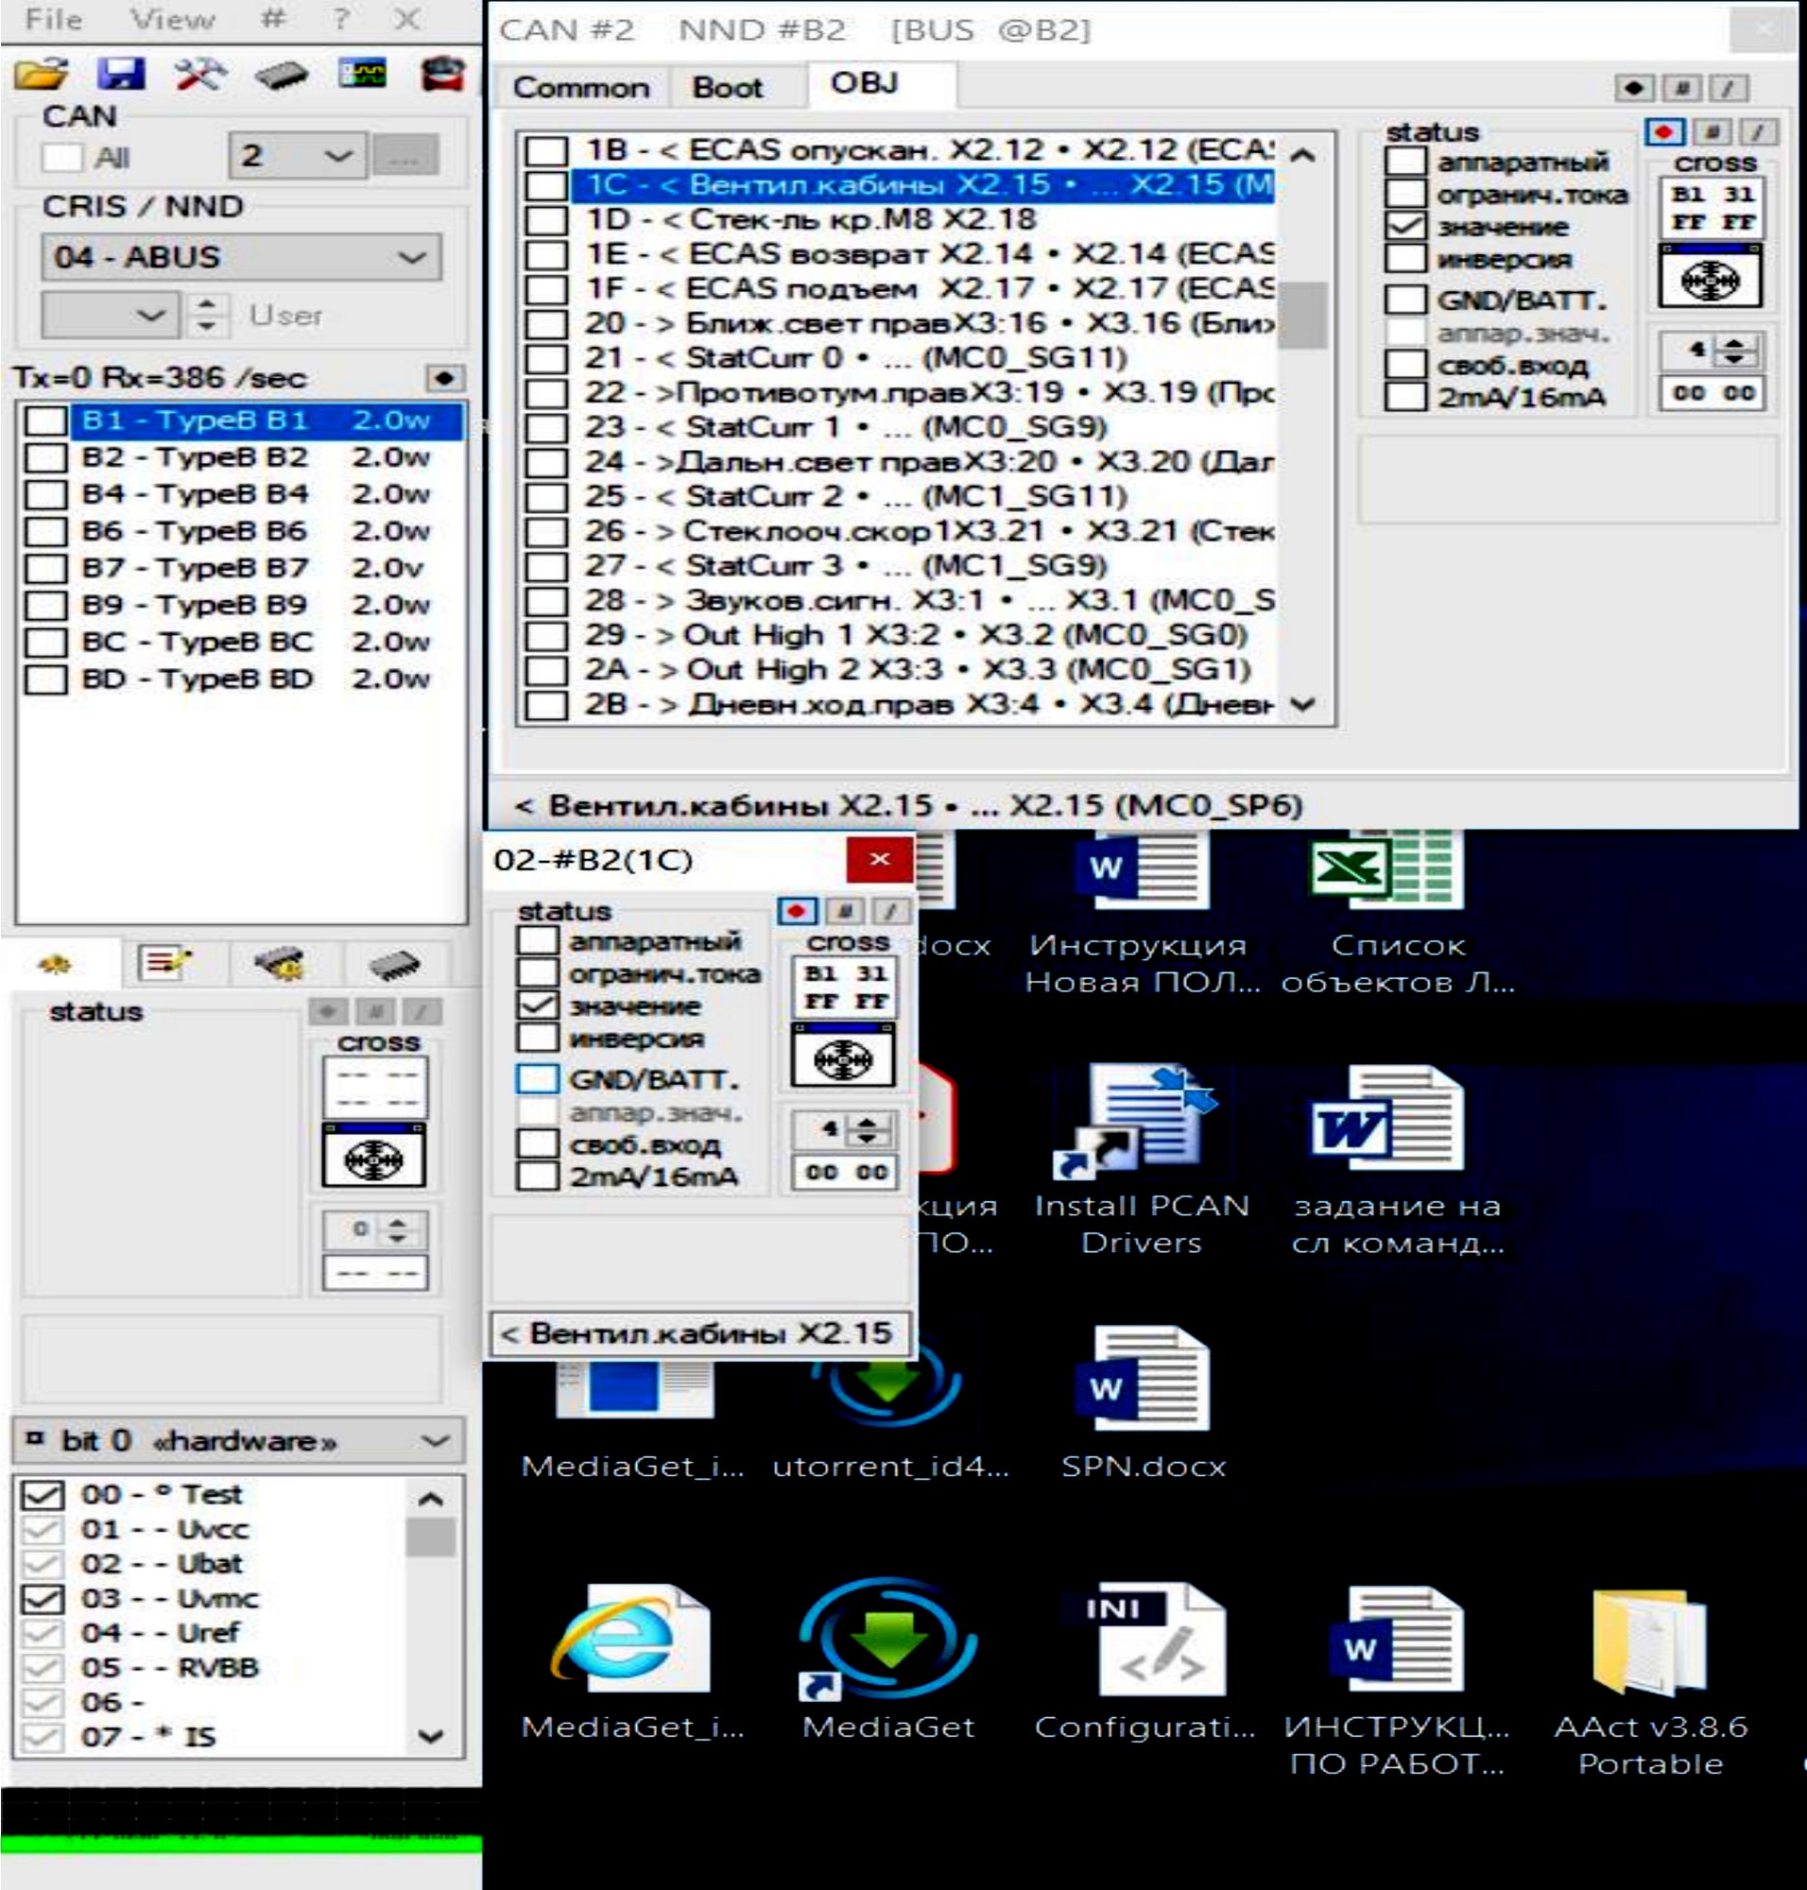Screen dimensions: 1807x1890
Task: Click B1 31 FF FF cross box in OBJ panel
Action: pyautogui.click(x=1712, y=208)
